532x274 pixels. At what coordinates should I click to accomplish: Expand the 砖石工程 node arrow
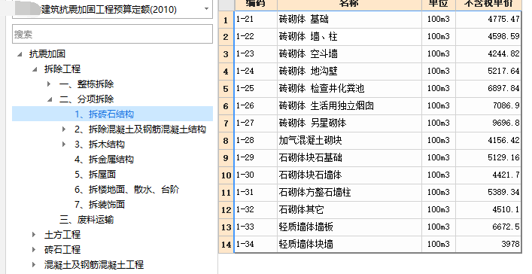coord(34,250)
